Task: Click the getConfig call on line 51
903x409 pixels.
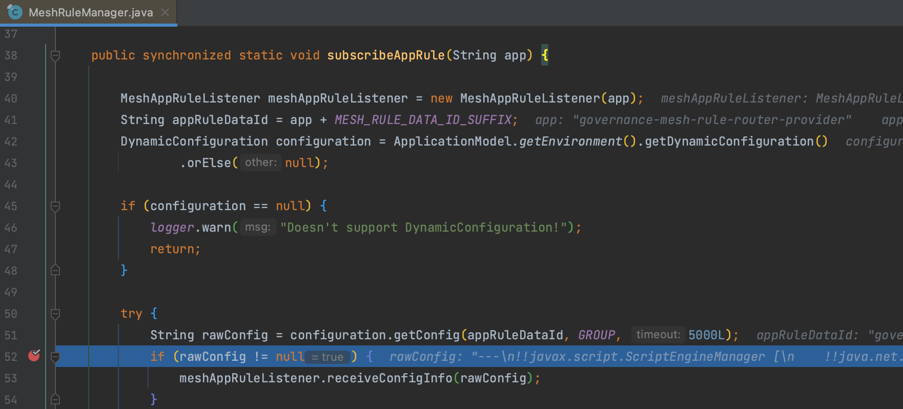Action: pyautogui.click(x=426, y=335)
